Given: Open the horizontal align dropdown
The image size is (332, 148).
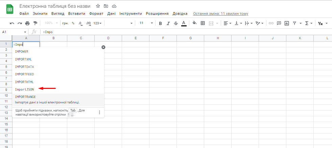Looking at the screenshot, I should point(227,23).
